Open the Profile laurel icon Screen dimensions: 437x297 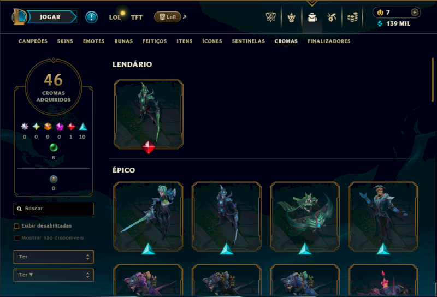pyautogui.click(x=291, y=17)
